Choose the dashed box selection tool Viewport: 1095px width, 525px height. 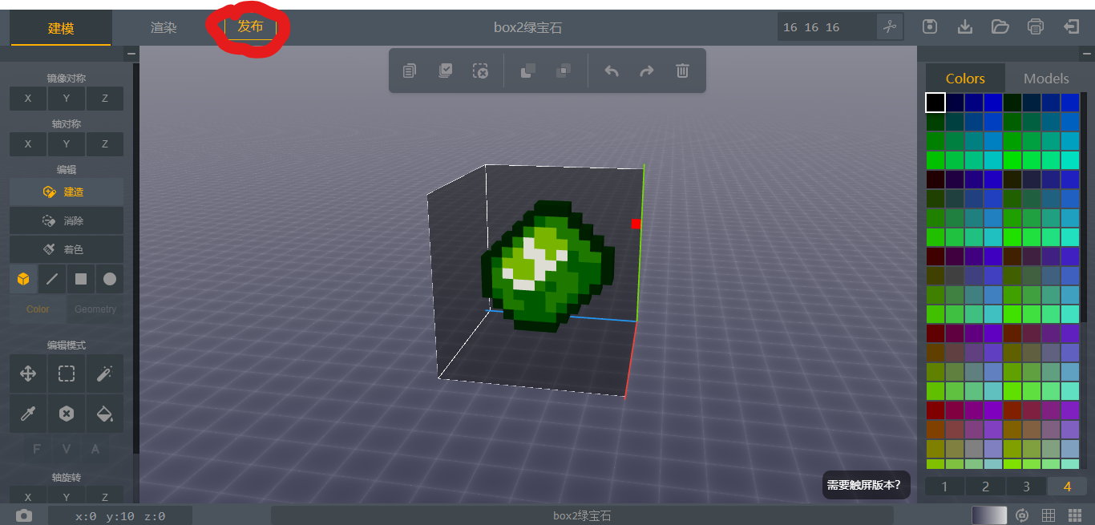tap(67, 374)
